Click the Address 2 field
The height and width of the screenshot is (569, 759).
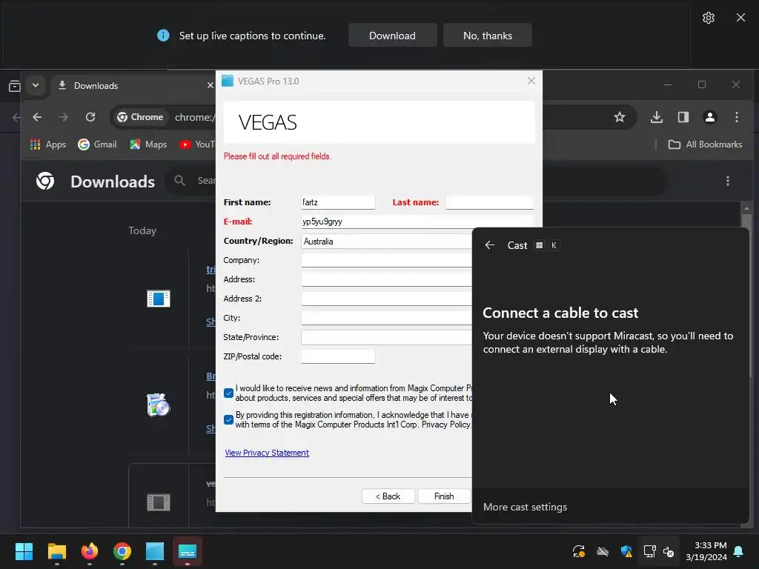(386, 299)
